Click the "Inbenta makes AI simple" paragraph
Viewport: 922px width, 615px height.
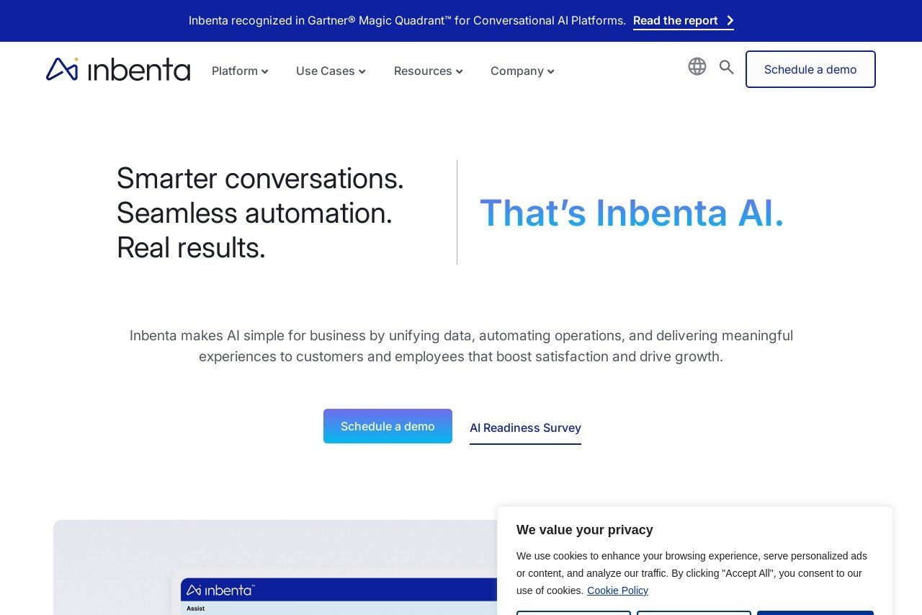click(461, 346)
